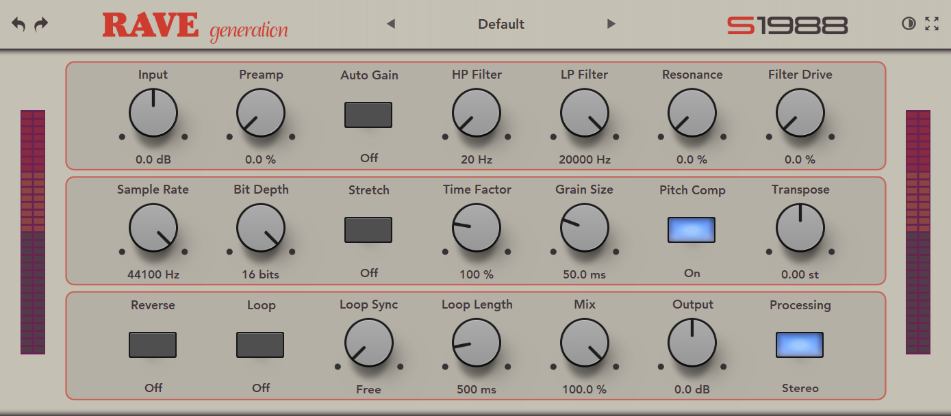The height and width of the screenshot is (416, 951).
Task: Click the Loop Sync knob
Action: [369, 343]
